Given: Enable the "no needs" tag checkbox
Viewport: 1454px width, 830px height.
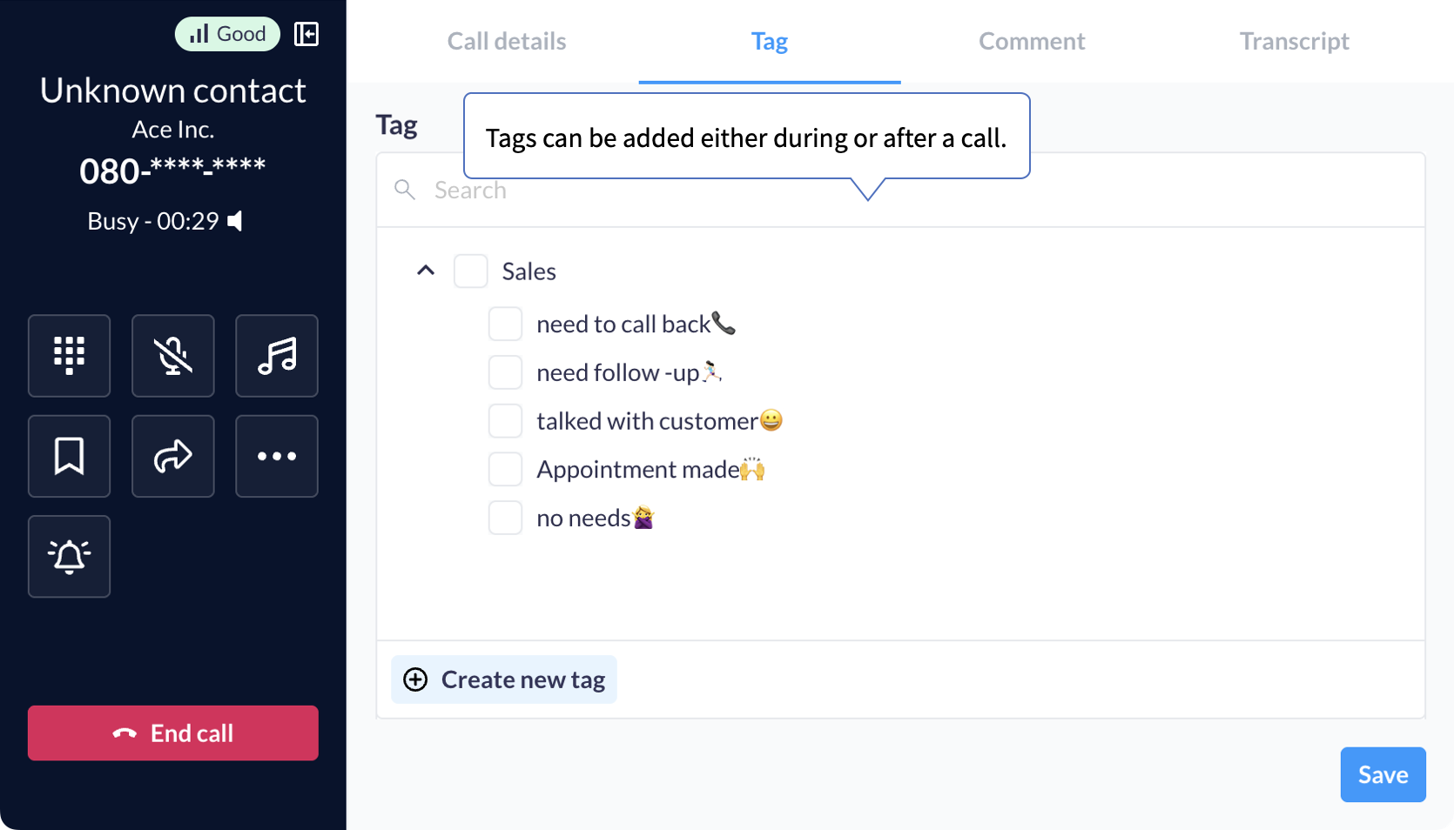Looking at the screenshot, I should [x=505, y=518].
